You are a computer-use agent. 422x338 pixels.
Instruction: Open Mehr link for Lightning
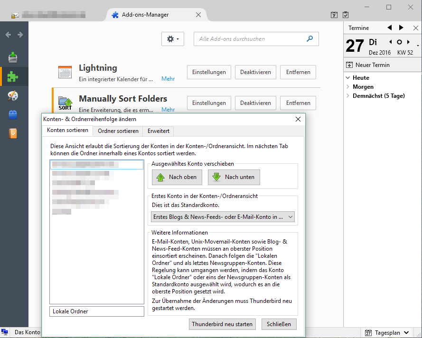[x=168, y=79]
